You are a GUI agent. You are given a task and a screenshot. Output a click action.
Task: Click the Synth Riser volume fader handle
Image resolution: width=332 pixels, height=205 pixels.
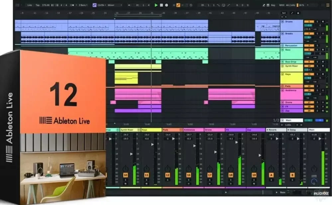(x=132, y=154)
